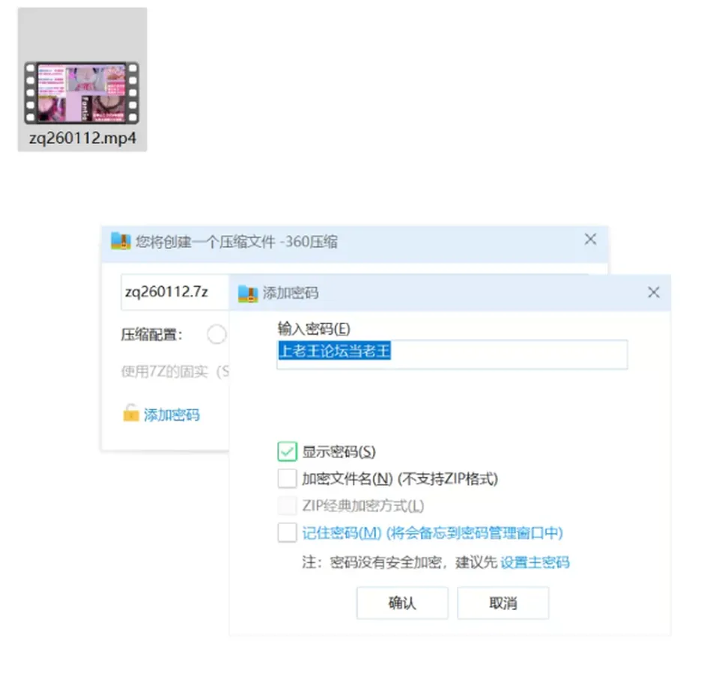
Task: Enable the 加密文件名(N) checkbox
Action: 287,478
